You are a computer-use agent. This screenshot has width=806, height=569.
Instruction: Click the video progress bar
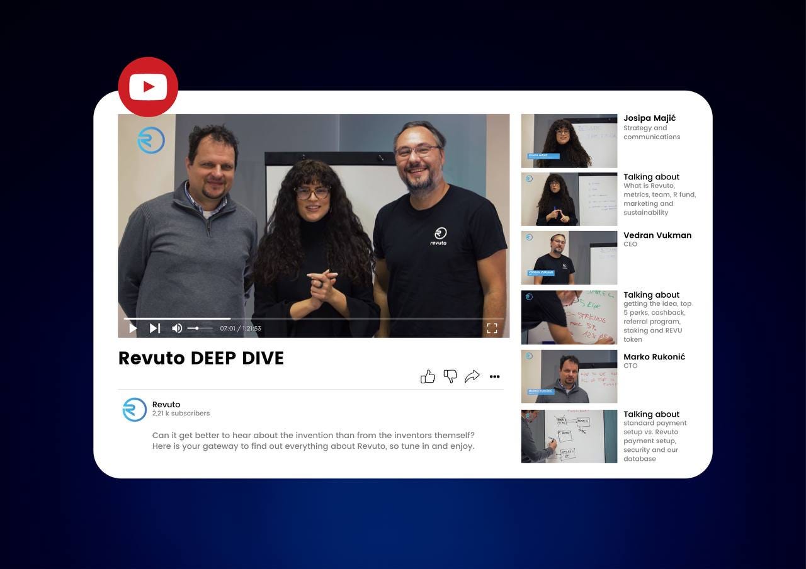[314, 319]
